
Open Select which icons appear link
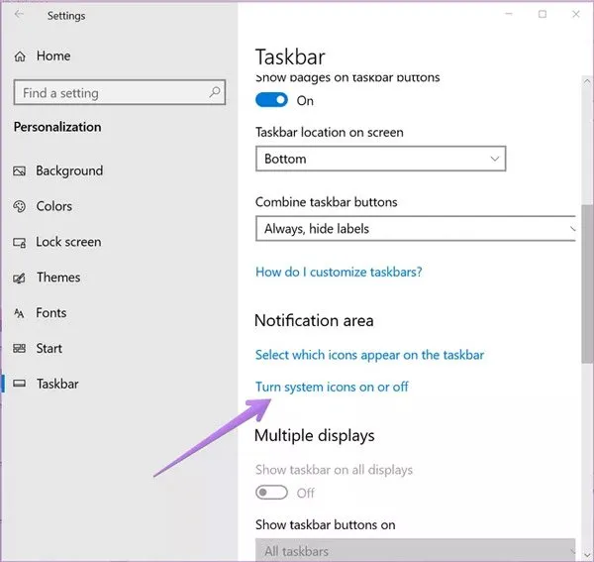pyautogui.click(x=369, y=354)
